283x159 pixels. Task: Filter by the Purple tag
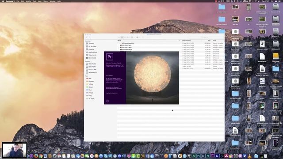click(x=90, y=93)
